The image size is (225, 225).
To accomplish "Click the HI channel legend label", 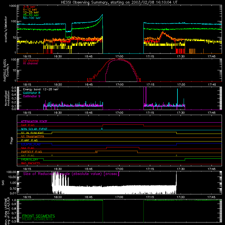I will [30, 64].
